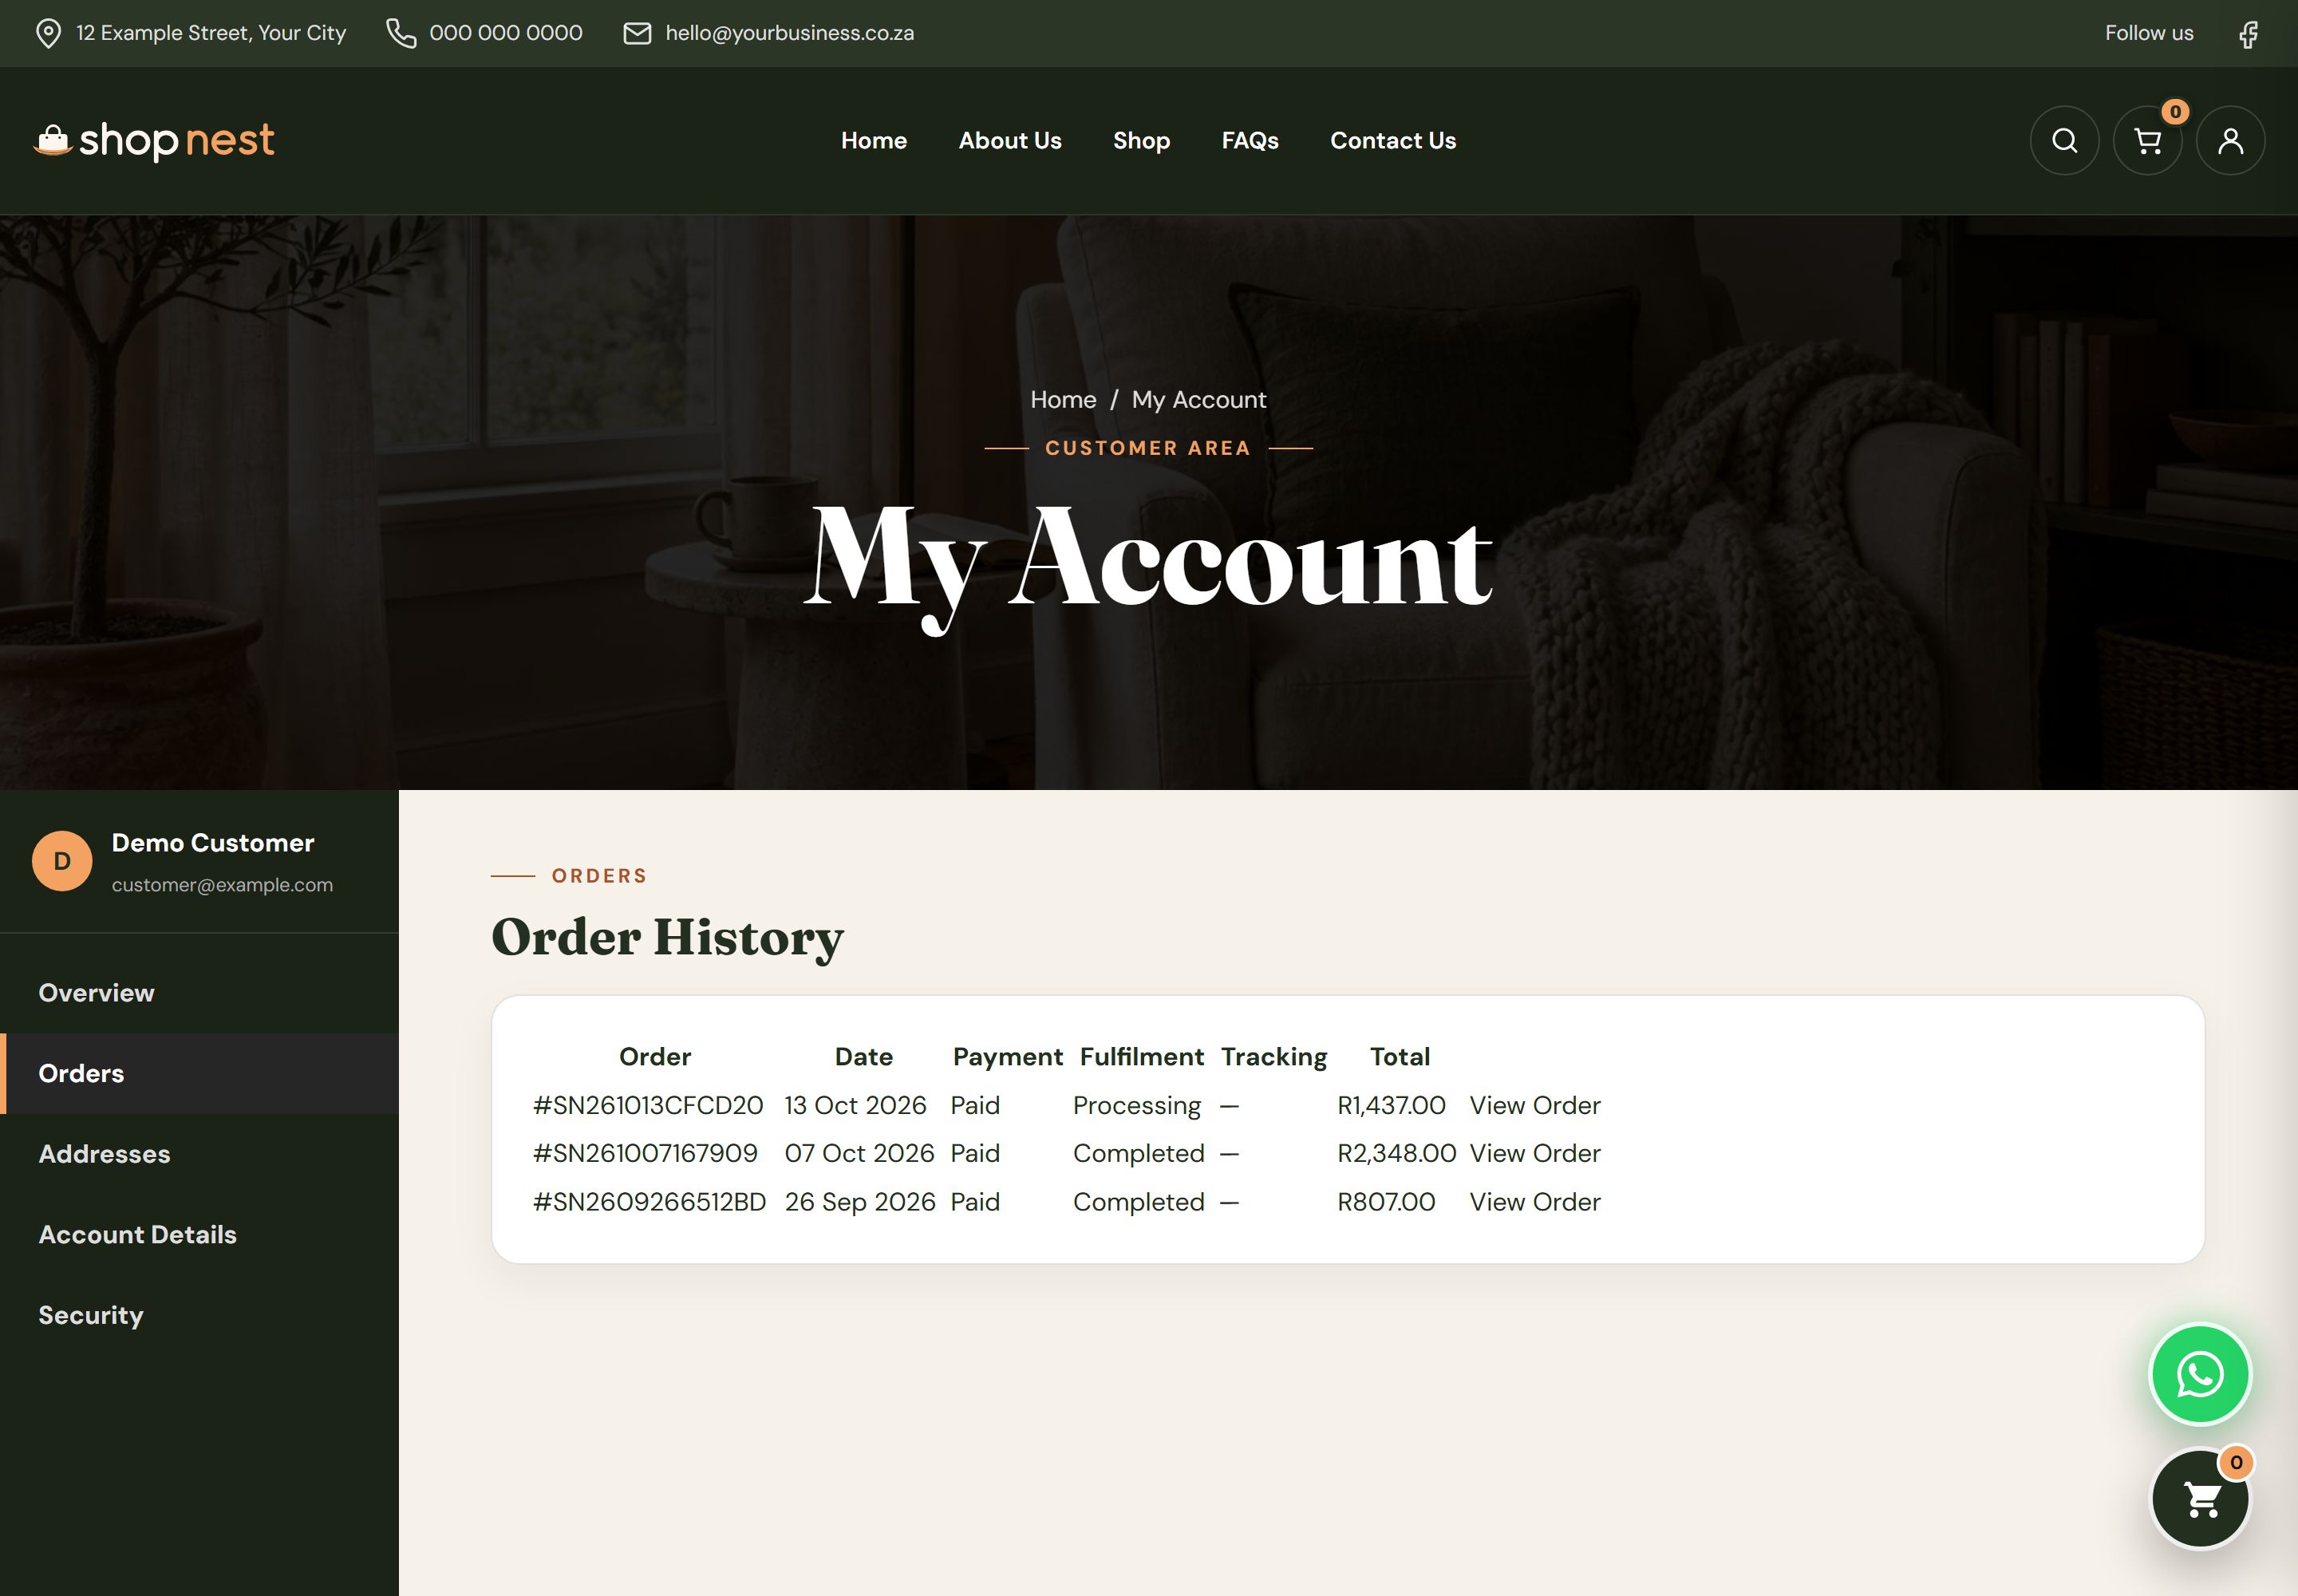Select Addresses in the account sidebar
Screen dimensions: 2298x1596
tap(199, 1154)
